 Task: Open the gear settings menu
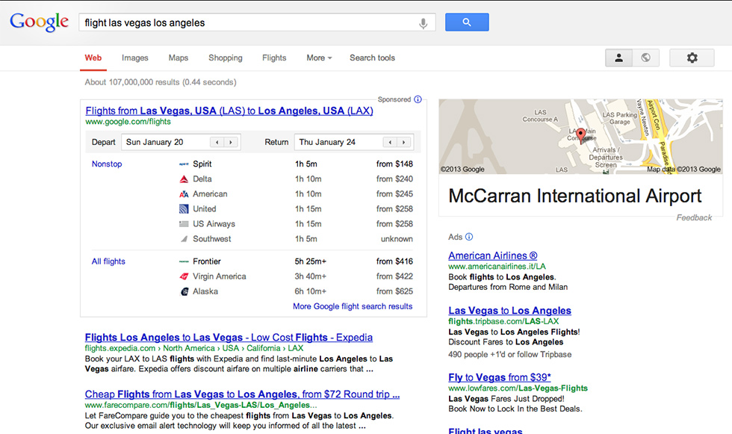692,58
